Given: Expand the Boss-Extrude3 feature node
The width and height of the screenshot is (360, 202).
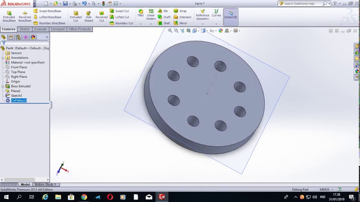Looking at the screenshot, I should pyautogui.click(x=3, y=86).
